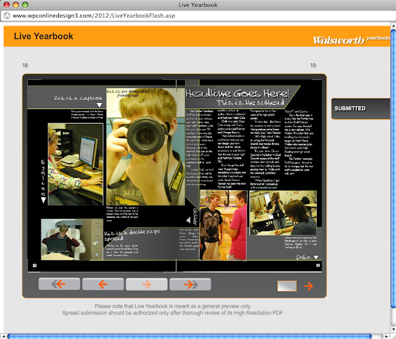Click the scroll left arrow at bottom
Viewport: 396px width, 339px height.
[3, 337]
